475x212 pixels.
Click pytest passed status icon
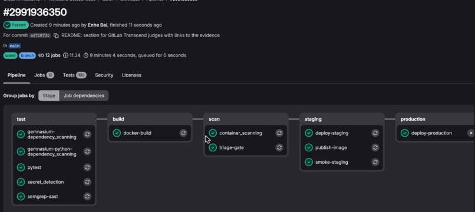21,167
